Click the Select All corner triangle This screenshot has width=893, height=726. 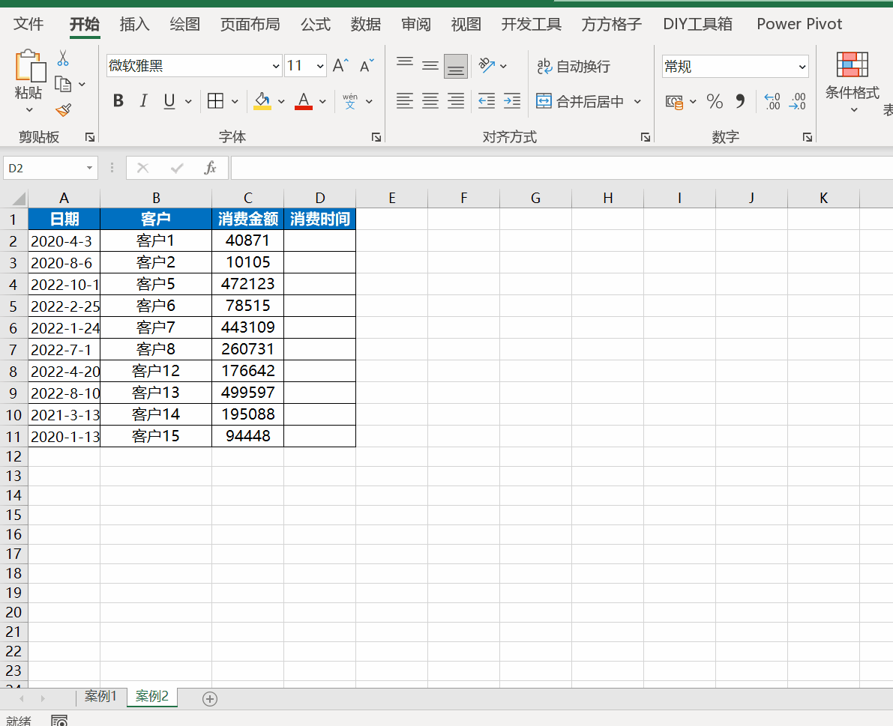(x=18, y=199)
